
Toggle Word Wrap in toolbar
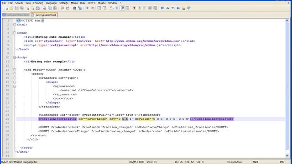111,8
